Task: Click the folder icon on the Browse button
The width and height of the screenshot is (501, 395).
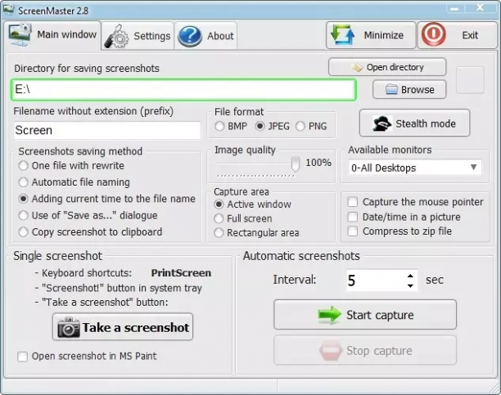Action: [x=391, y=89]
